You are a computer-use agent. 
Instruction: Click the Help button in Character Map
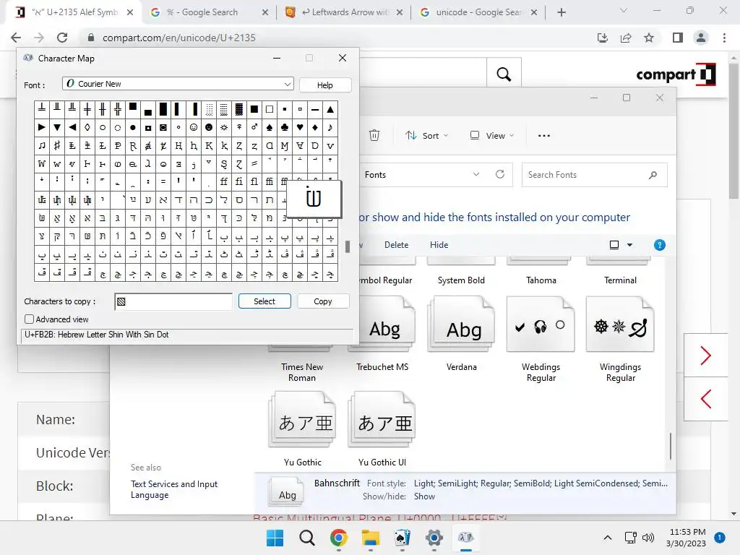[x=324, y=85]
